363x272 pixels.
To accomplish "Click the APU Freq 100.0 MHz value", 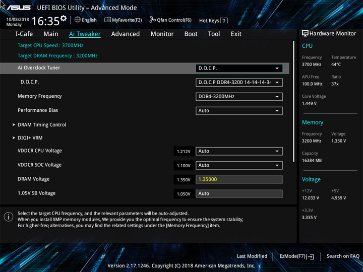I will pyautogui.click(x=312, y=84).
